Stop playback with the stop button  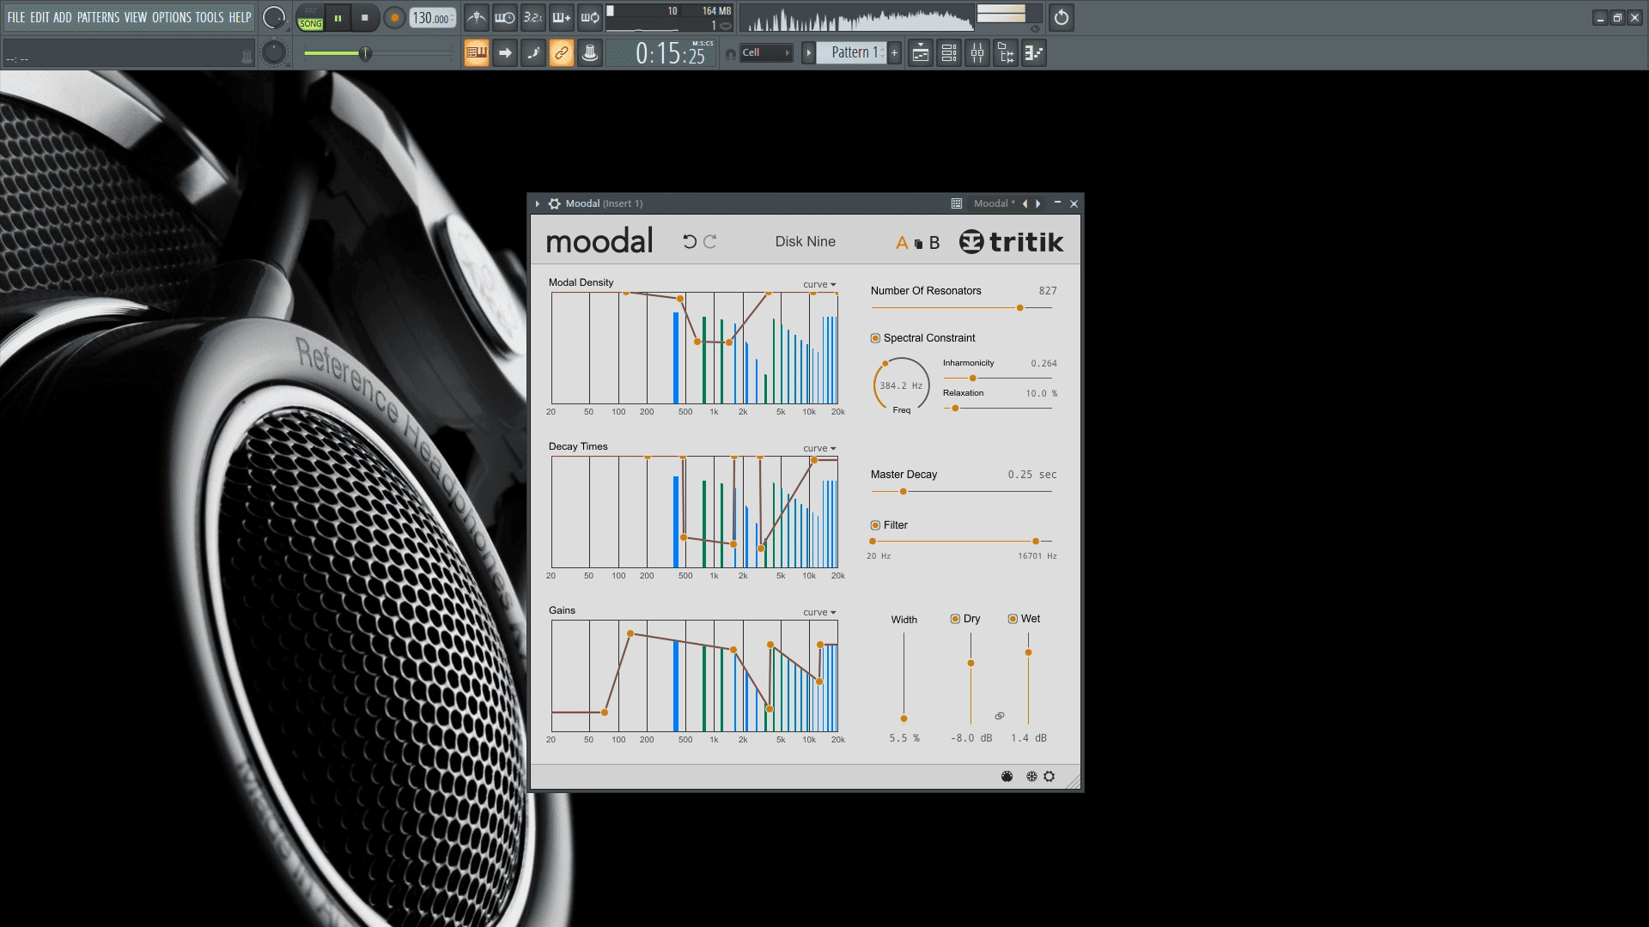pyautogui.click(x=365, y=17)
